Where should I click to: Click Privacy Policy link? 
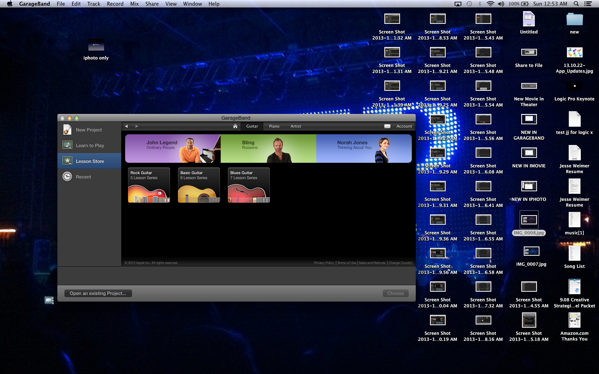pos(324,263)
